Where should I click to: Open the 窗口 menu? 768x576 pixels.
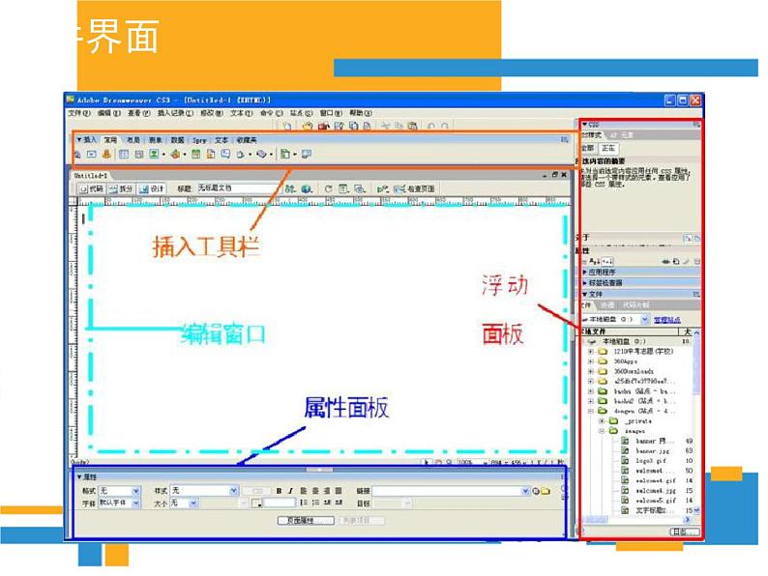tap(331, 113)
